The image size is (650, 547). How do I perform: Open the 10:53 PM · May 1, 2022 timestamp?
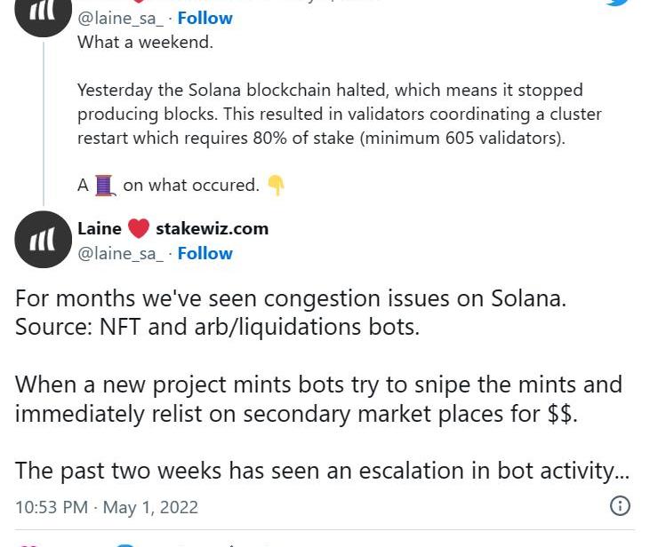(x=107, y=507)
